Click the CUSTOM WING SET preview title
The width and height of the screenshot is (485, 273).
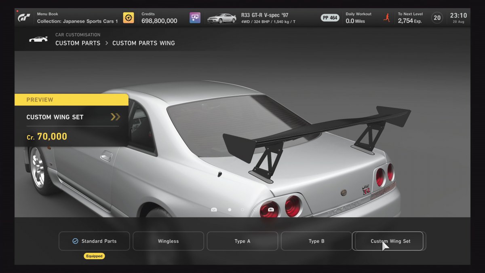55,117
